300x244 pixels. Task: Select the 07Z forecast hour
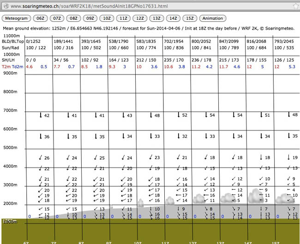click(56, 18)
